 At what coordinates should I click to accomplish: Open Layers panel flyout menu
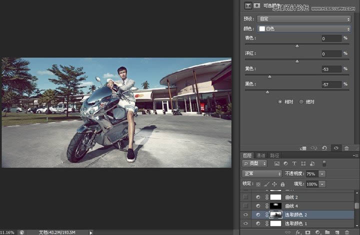tap(355, 156)
